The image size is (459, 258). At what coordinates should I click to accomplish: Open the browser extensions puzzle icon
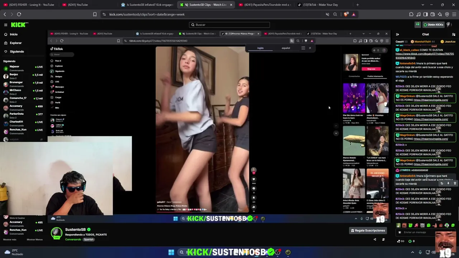pyautogui.click(x=411, y=14)
